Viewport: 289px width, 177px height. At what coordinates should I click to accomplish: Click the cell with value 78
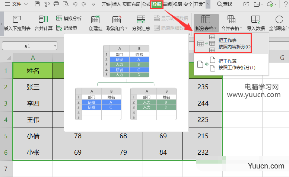78,136
